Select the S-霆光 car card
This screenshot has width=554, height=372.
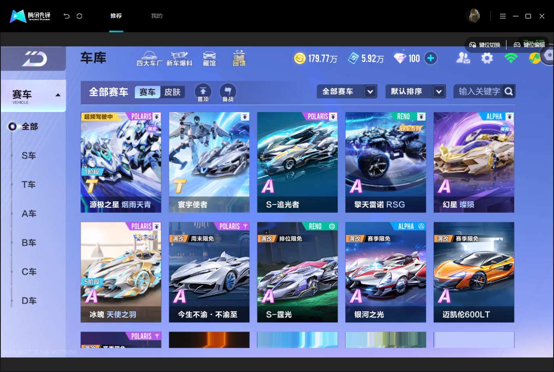point(298,272)
